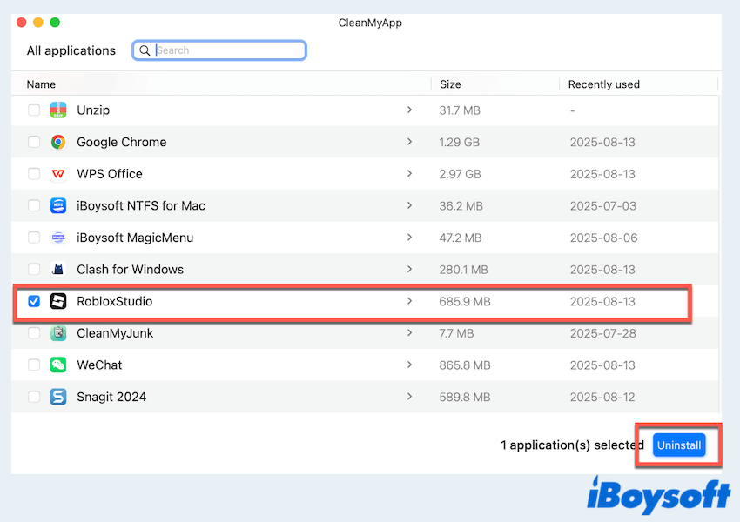Click the Unzip app icon
The image size is (740, 522).
click(58, 110)
